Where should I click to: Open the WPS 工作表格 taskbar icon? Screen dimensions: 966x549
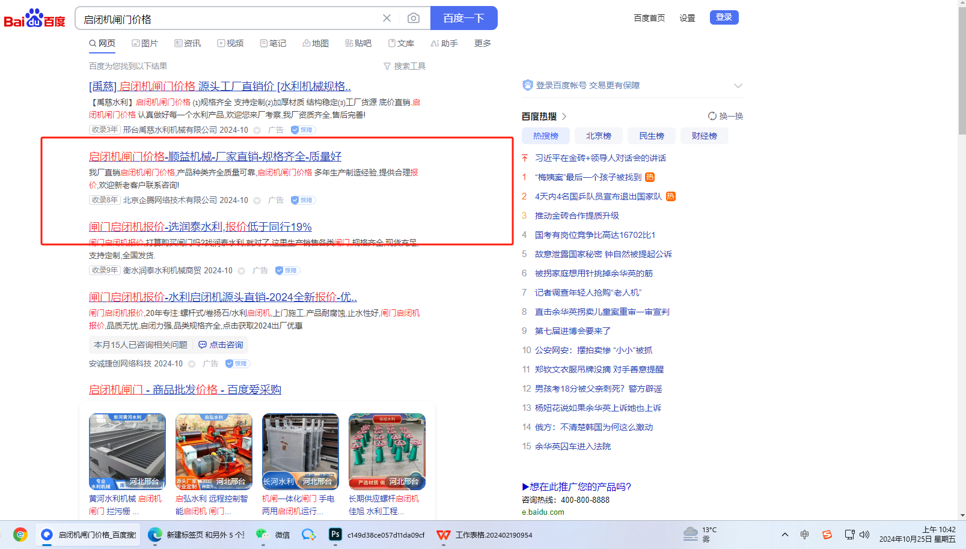444,535
